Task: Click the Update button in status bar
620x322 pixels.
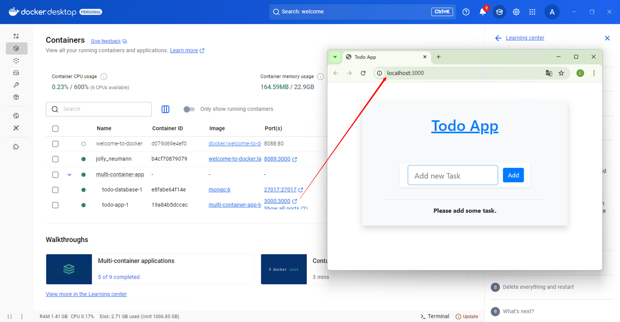Action: [467, 316]
